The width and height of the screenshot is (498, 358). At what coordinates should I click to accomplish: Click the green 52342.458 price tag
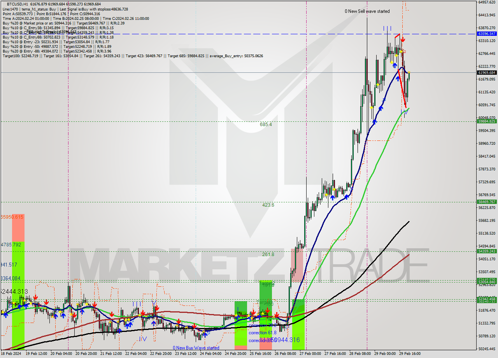pos(487,299)
